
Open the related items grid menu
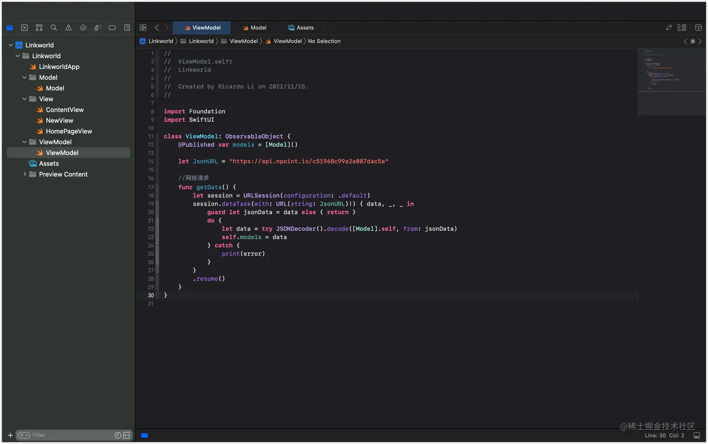tap(143, 28)
